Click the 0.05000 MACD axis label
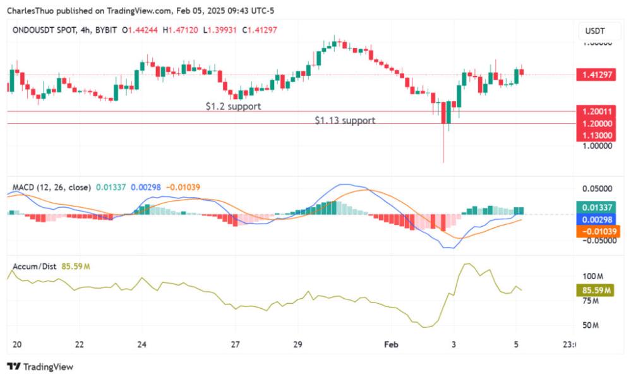The height and width of the screenshot is (379, 631). coord(597,189)
